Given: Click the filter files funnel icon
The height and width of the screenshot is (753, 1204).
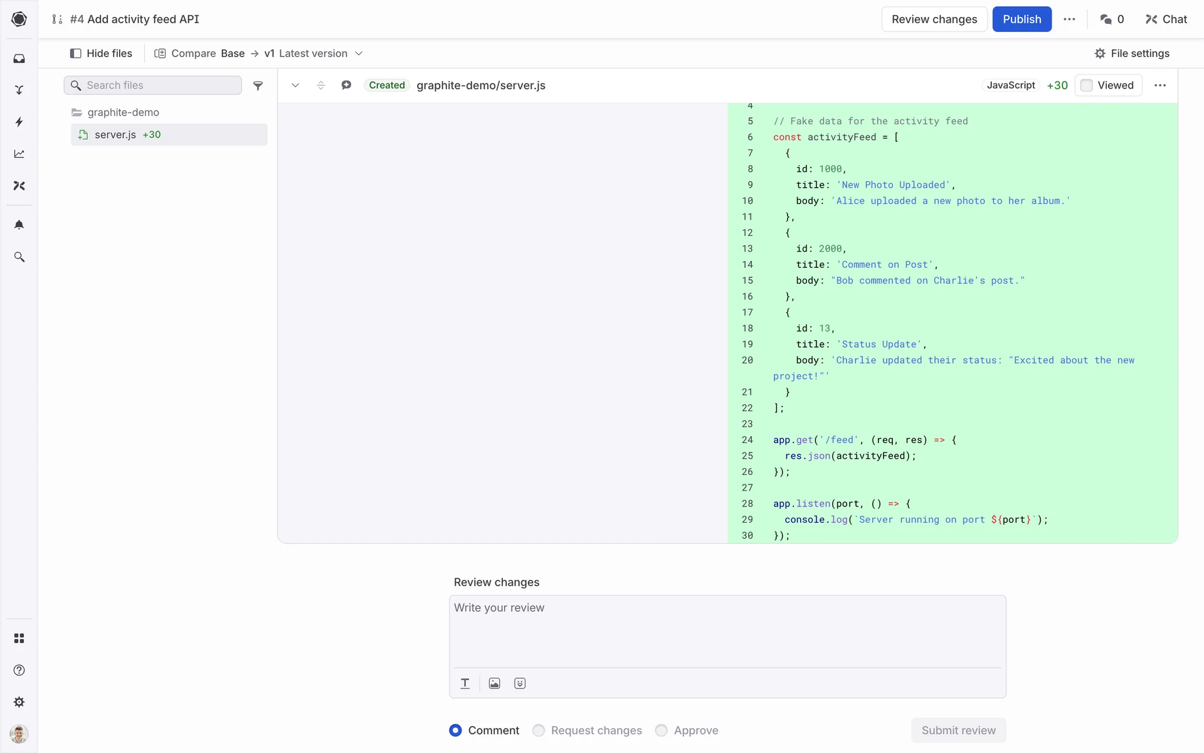Looking at the screenshot, I should pos(258,85).
